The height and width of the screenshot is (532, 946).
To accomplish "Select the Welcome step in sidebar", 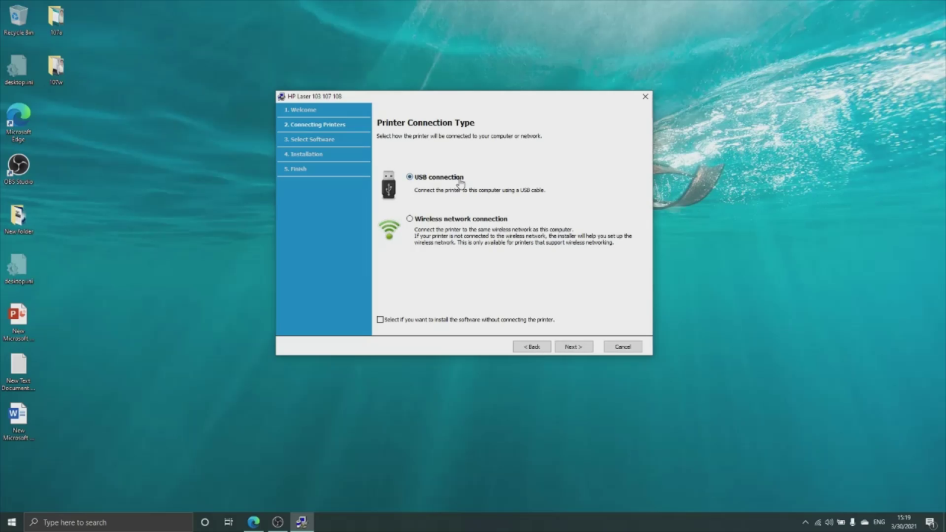I will (303, 110).
